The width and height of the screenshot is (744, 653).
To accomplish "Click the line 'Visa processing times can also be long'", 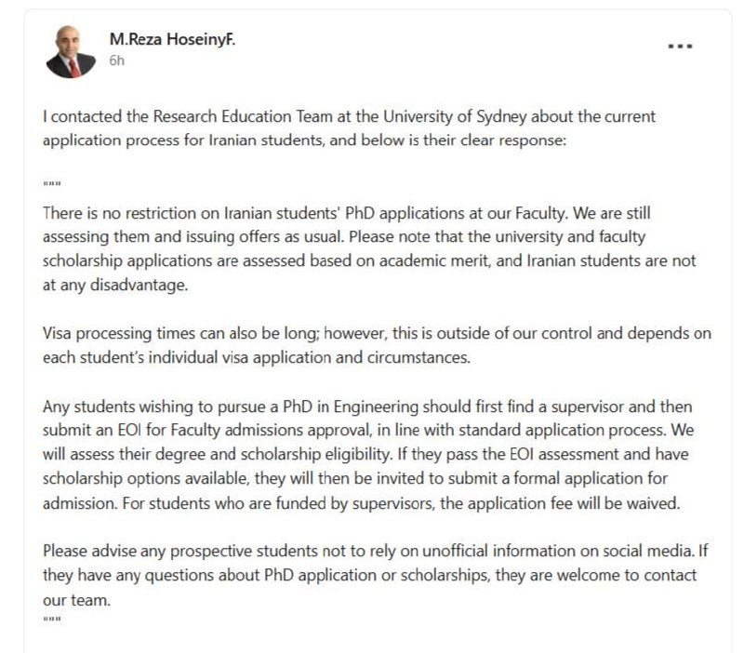I will pos(377,334).
